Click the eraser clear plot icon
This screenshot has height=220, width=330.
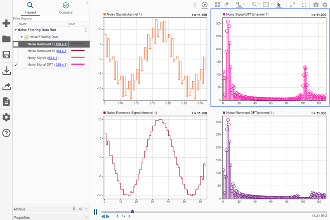226,5
